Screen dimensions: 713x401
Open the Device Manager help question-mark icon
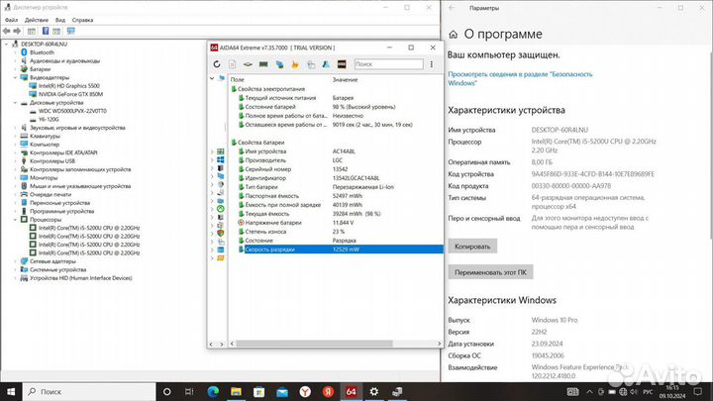[x=46, y=31]
